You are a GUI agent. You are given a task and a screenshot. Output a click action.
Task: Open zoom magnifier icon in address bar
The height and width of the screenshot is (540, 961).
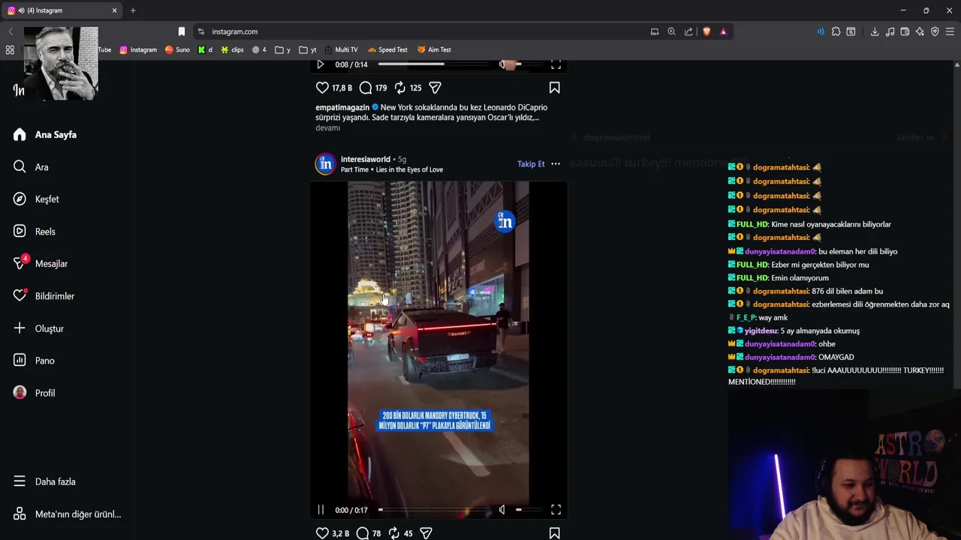point(671,31)
